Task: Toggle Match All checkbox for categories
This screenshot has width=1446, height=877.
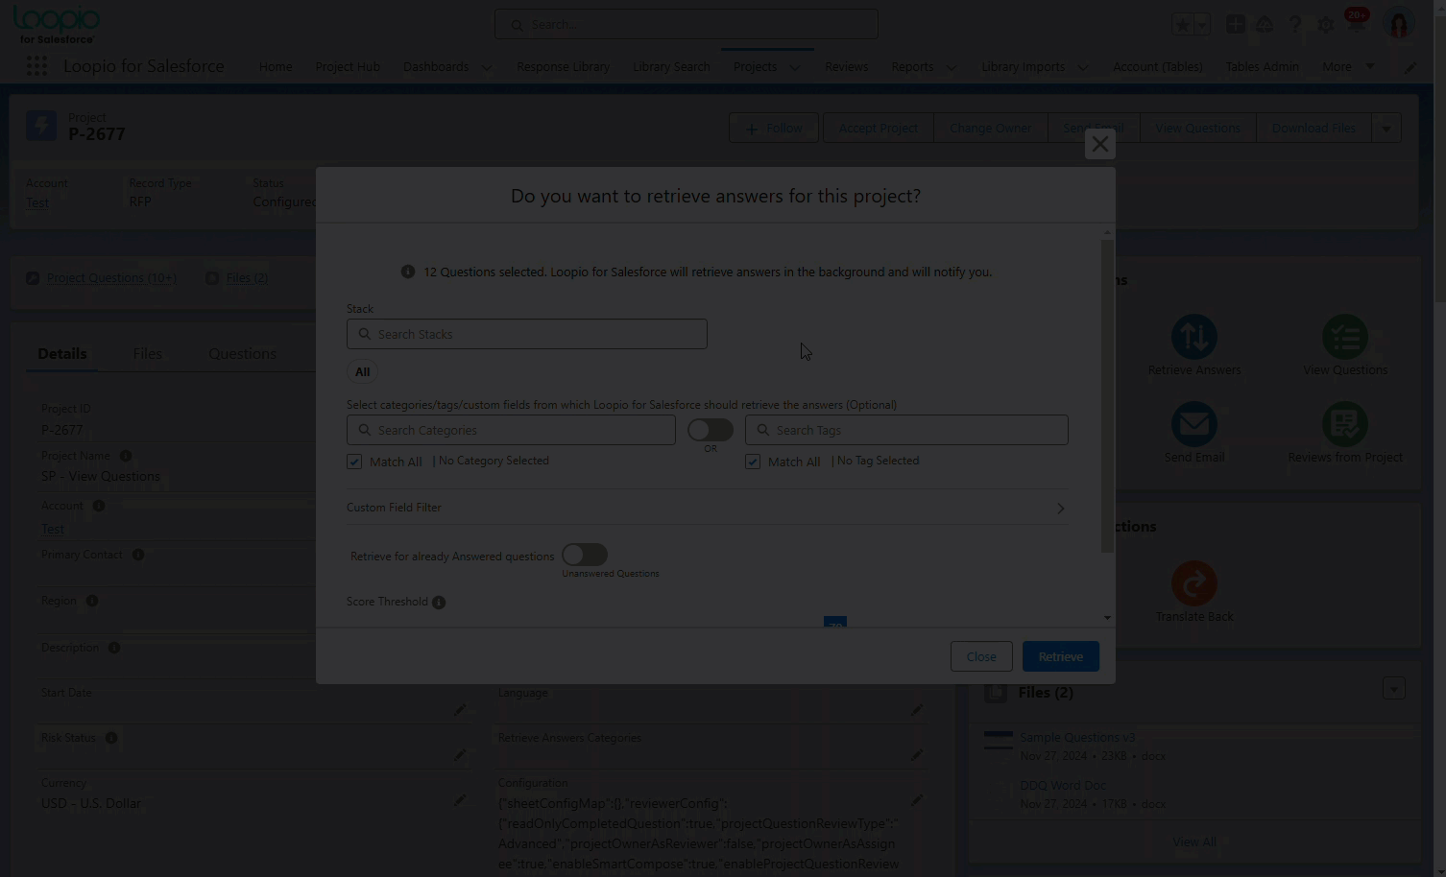Action: [355, 462]
